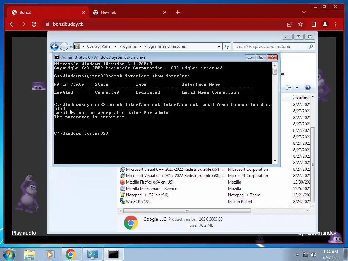Open the volume control in tray
Image resolution: width=348 pixels, height=261 pixels.
point(314,255)
